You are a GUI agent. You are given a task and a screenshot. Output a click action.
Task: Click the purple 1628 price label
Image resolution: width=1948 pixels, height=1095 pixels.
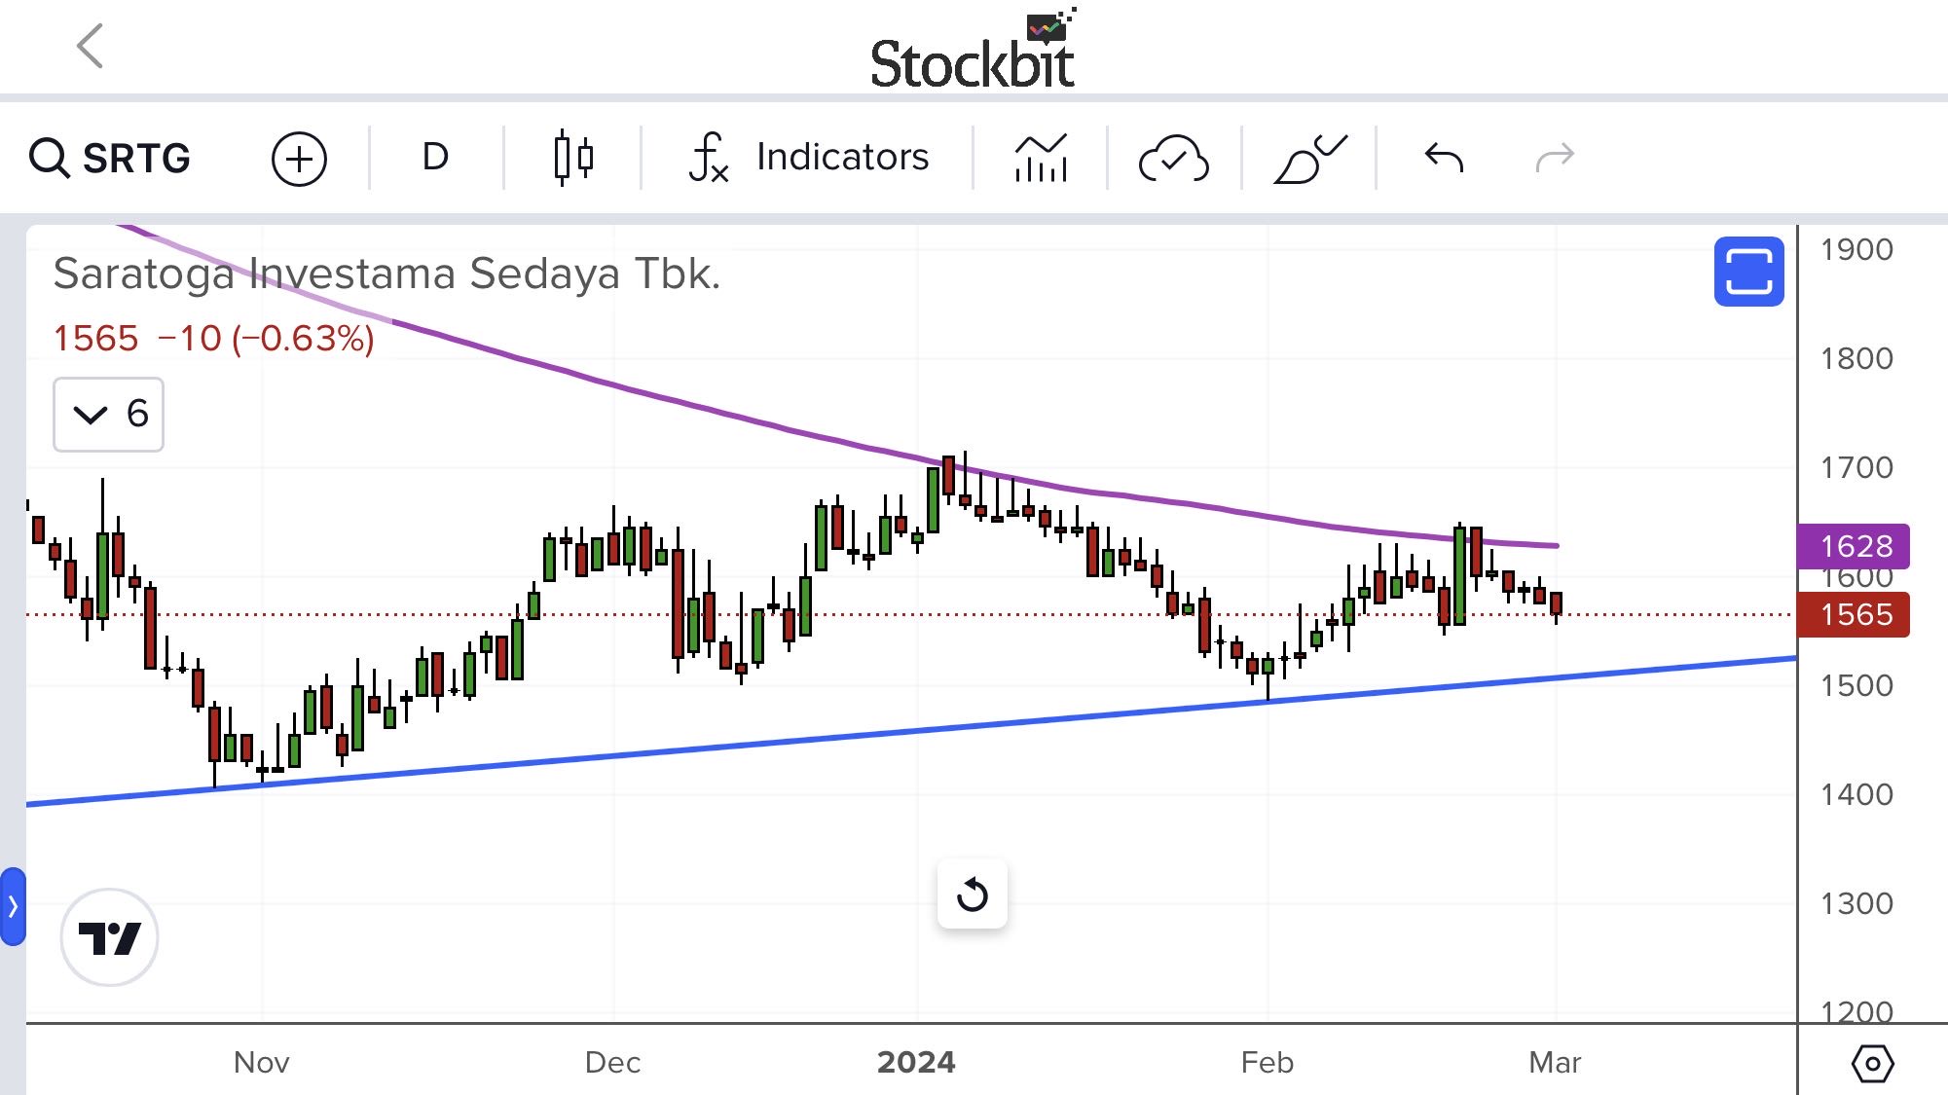click(1854, 546)
